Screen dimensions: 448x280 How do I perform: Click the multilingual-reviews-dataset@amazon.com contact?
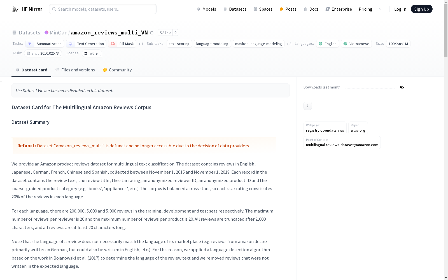click(x=342, y=143)
